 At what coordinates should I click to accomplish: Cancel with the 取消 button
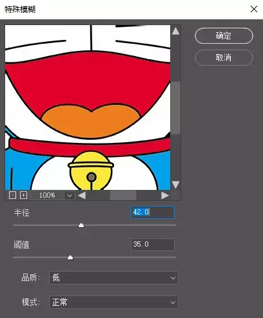[x=224, y=57]
